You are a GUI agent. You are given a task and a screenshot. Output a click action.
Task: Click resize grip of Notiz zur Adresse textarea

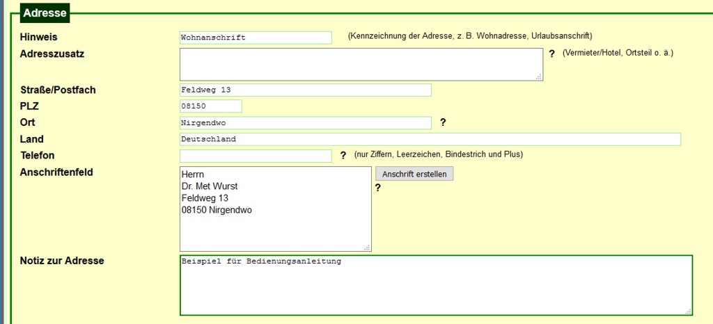[689, 311]
